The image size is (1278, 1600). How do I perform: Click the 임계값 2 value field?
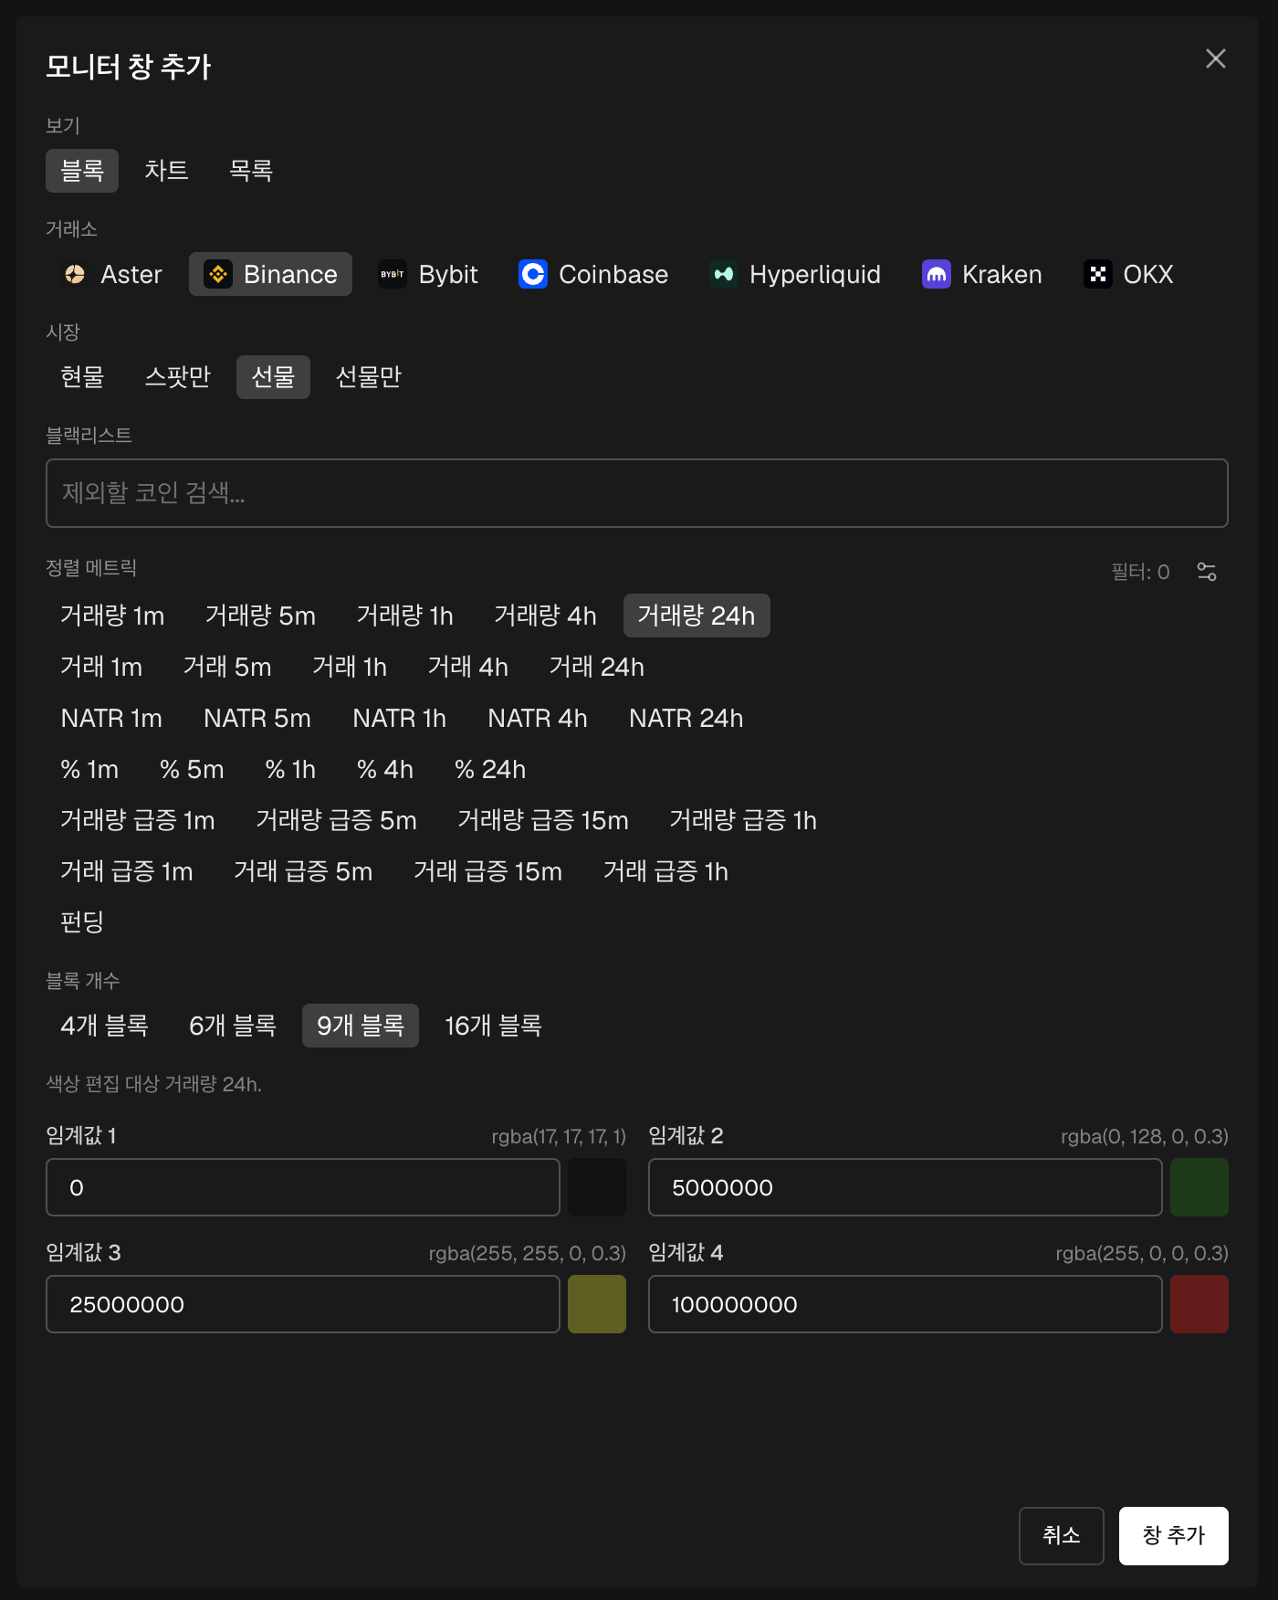click(x=906, y=1187)
